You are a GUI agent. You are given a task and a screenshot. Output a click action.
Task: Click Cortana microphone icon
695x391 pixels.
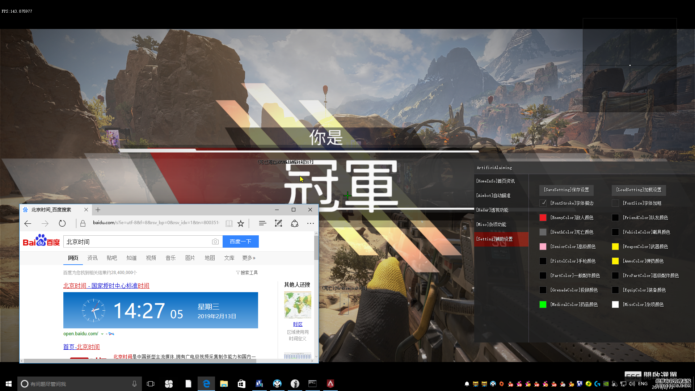click(x=134, y=384)
